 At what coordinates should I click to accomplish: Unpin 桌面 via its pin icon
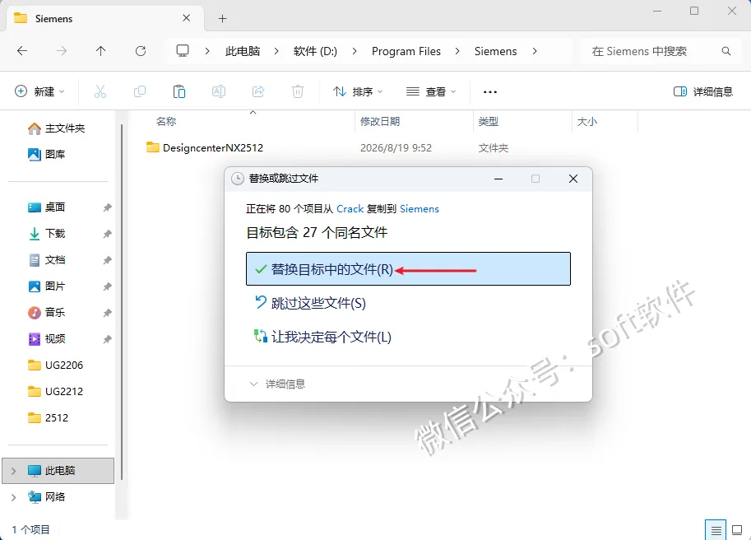point(107,207)
